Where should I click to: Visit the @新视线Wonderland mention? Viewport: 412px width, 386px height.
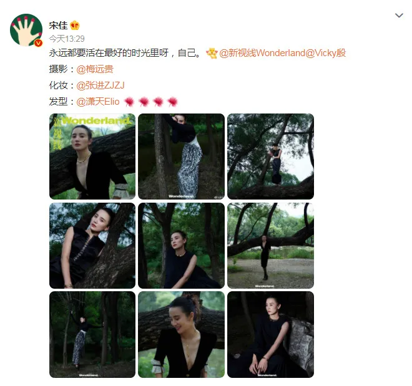(262, 53)
